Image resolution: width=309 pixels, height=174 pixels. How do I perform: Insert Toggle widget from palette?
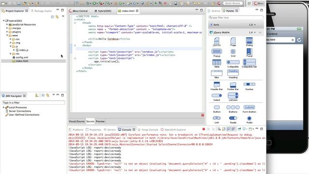(x=233, y=119)
